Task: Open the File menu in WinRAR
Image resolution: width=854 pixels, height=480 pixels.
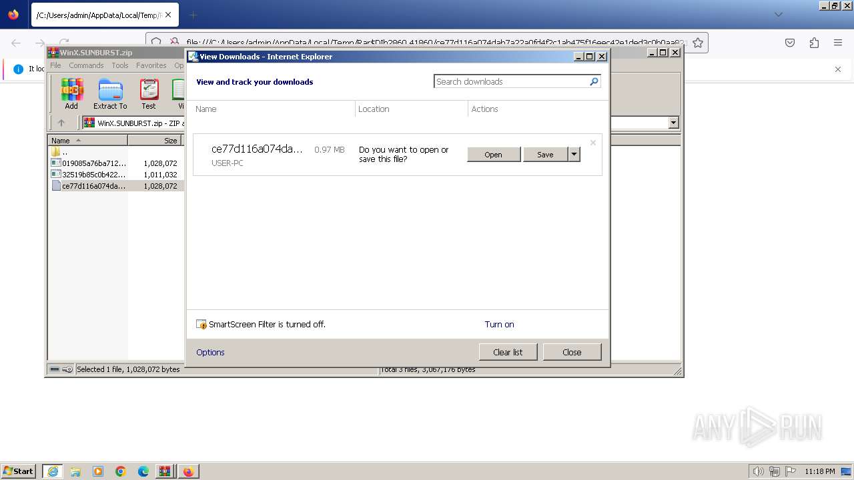Action: [x=55, y=65]
